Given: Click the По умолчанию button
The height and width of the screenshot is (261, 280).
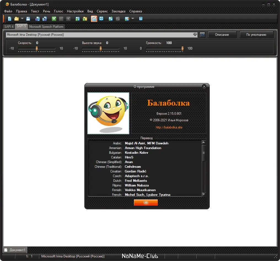Looking at the screenshot, I should pyautogui.click(x=256, y=35).
